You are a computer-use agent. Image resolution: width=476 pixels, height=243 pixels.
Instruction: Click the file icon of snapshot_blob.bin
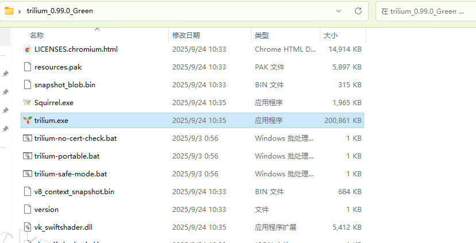pyautogui.click(x=28, y=85)
